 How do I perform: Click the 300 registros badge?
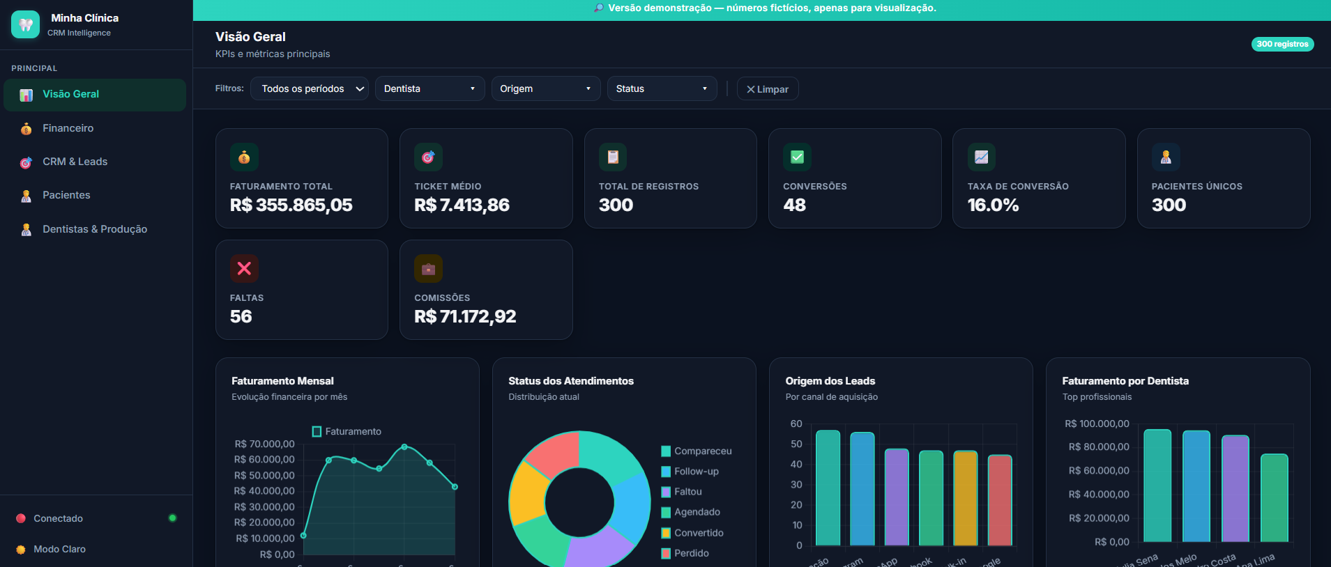pyautogui.click(x=1282, y=44)
